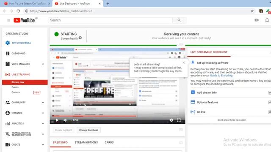Click the Dashboard grid icon
Image resolution: width=271 pixels, height=152 pixels.
coord(8,54)
